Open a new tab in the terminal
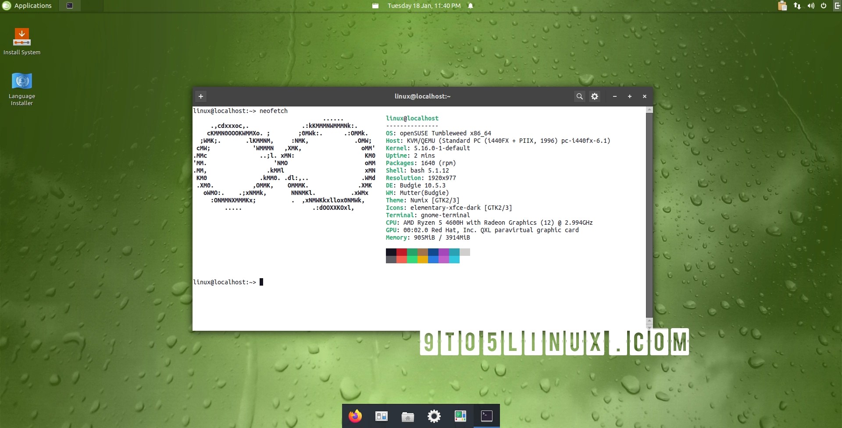The width and height of the screenshot is (842, 428). coord(201,96)
